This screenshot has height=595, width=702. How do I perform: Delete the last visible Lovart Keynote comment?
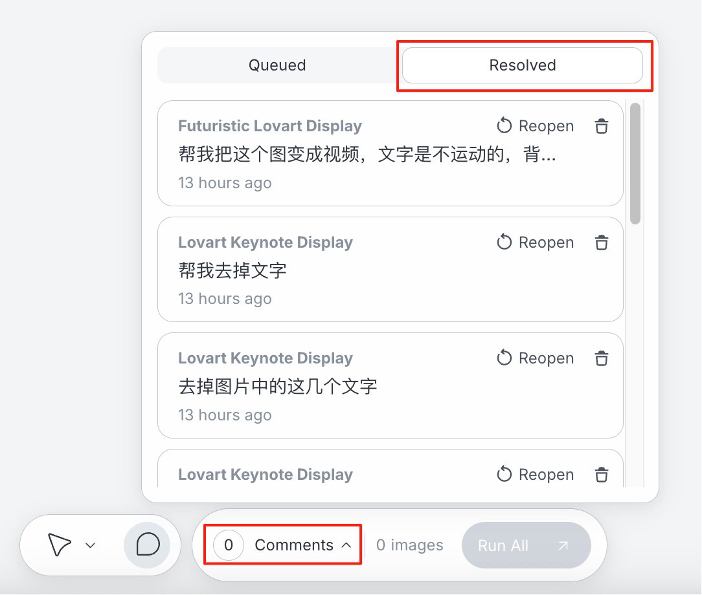(601, 474)
